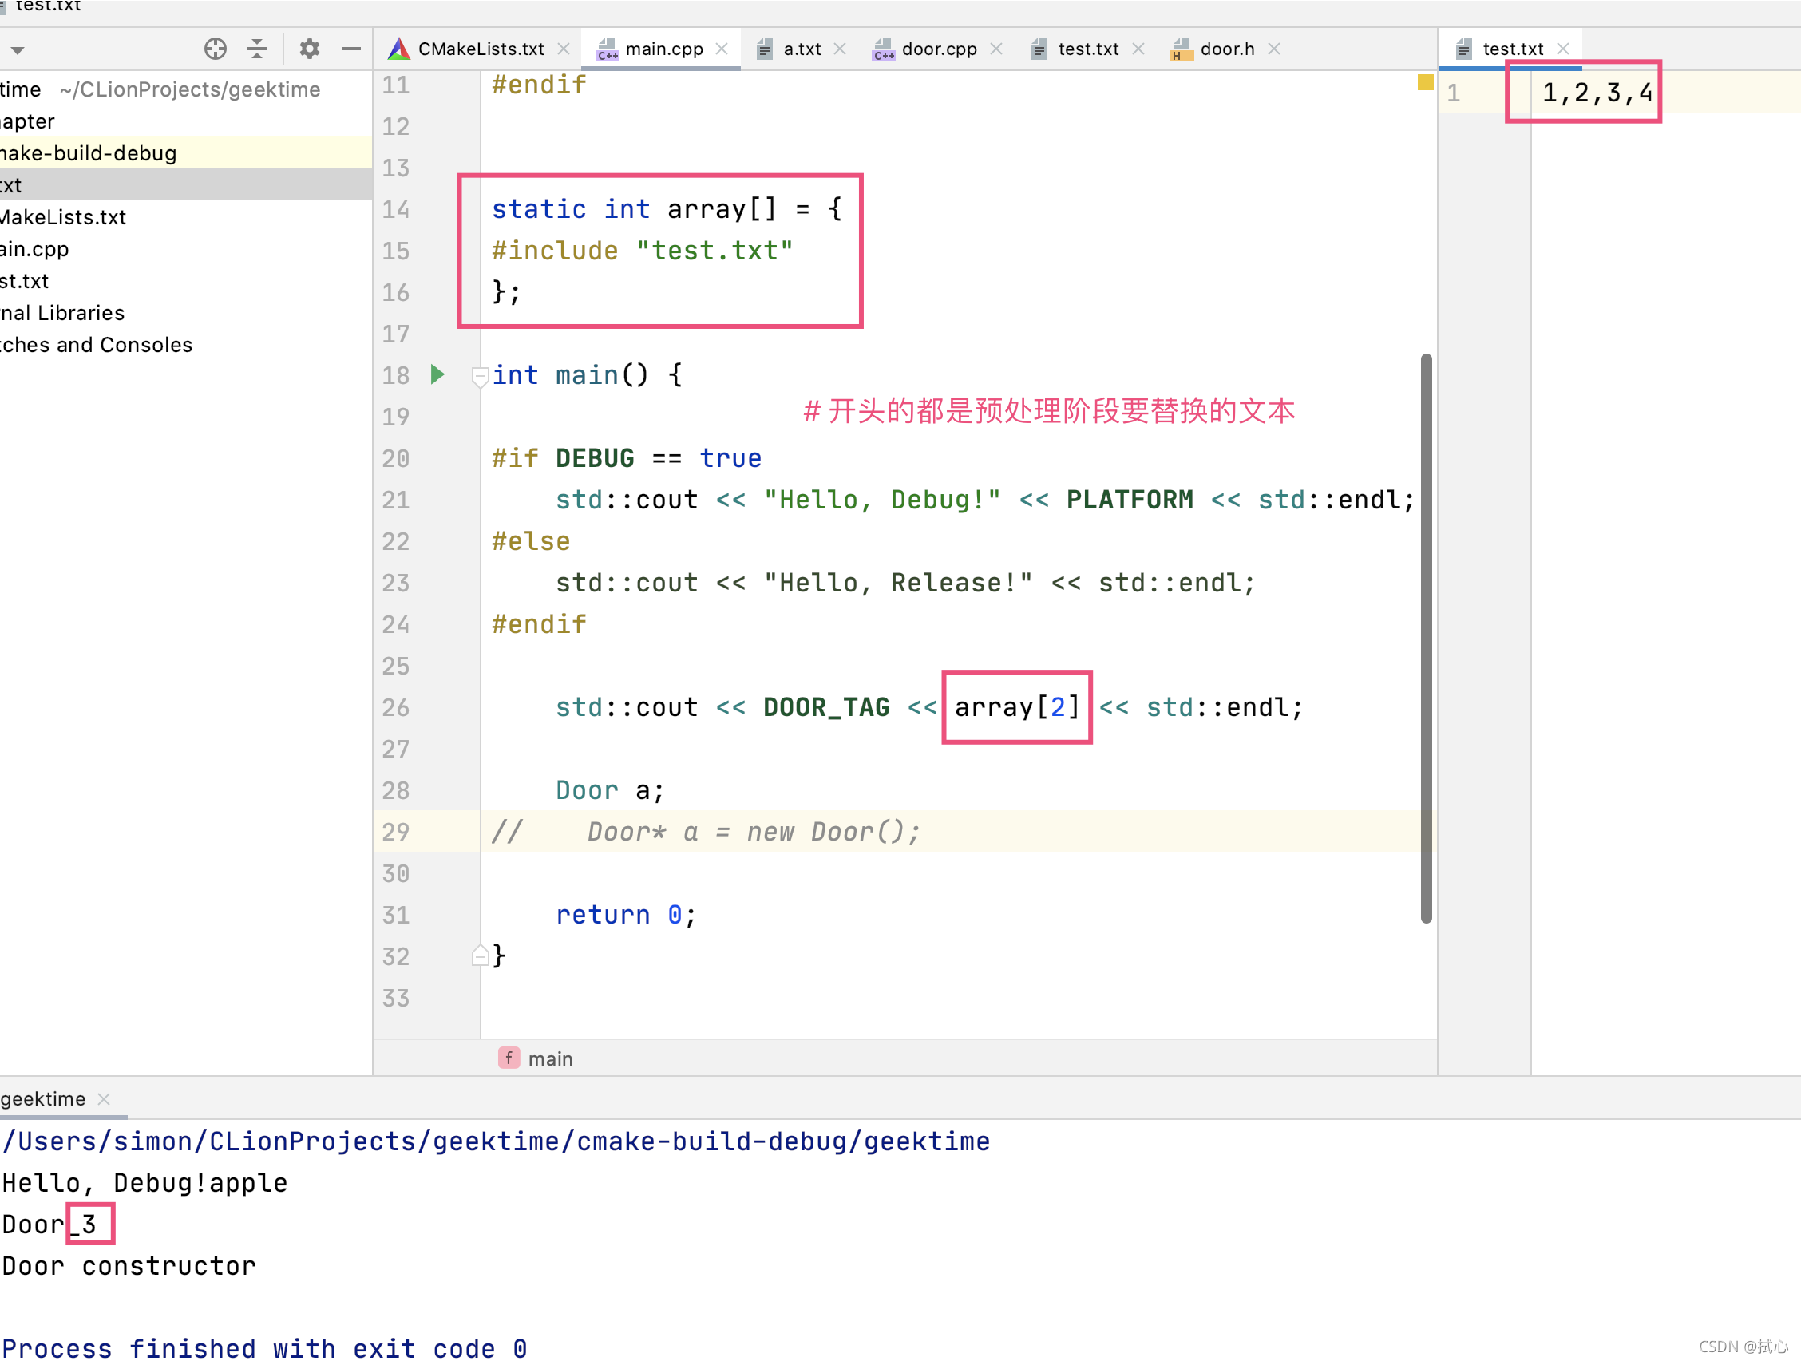The width and height of the screenshot is (1801, 1361).
Task: Click the 1,2,3,4 content in right test.txt
Action: 1597,93
